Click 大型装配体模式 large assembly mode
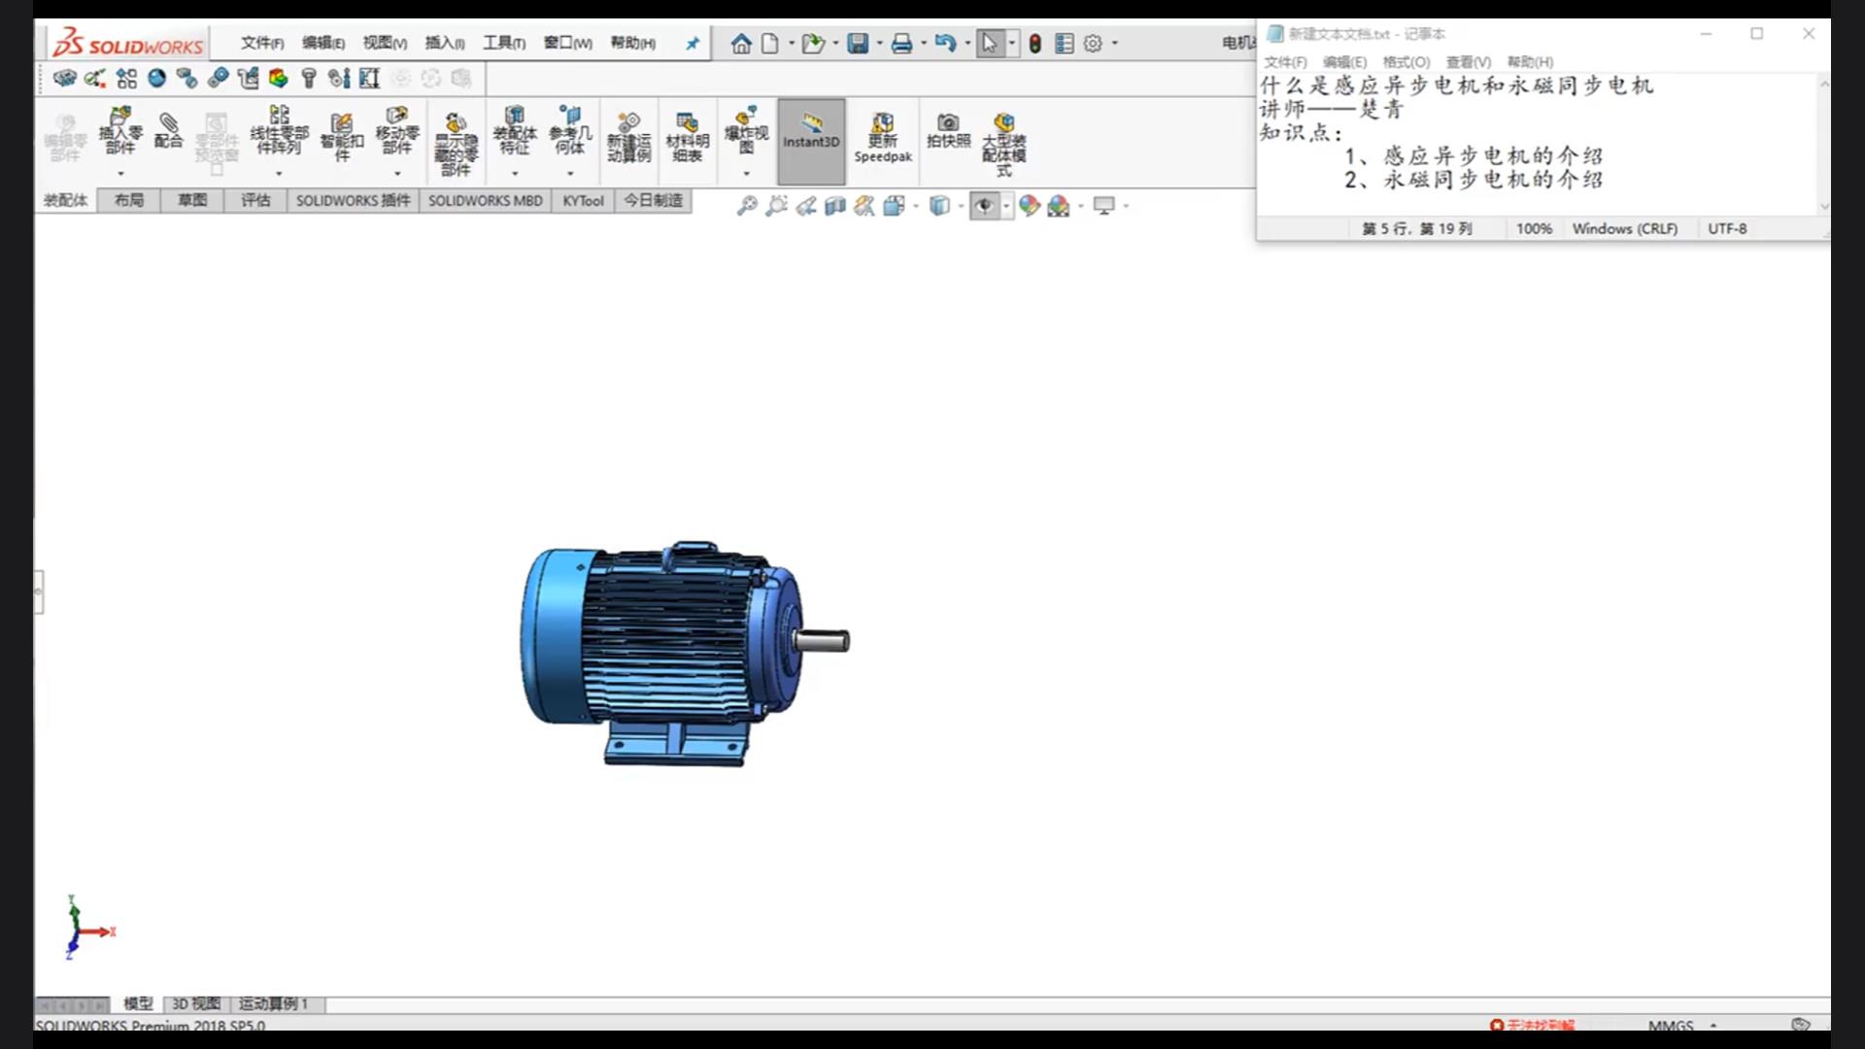This screenshot has width=1865, height=1049. 1004,144
